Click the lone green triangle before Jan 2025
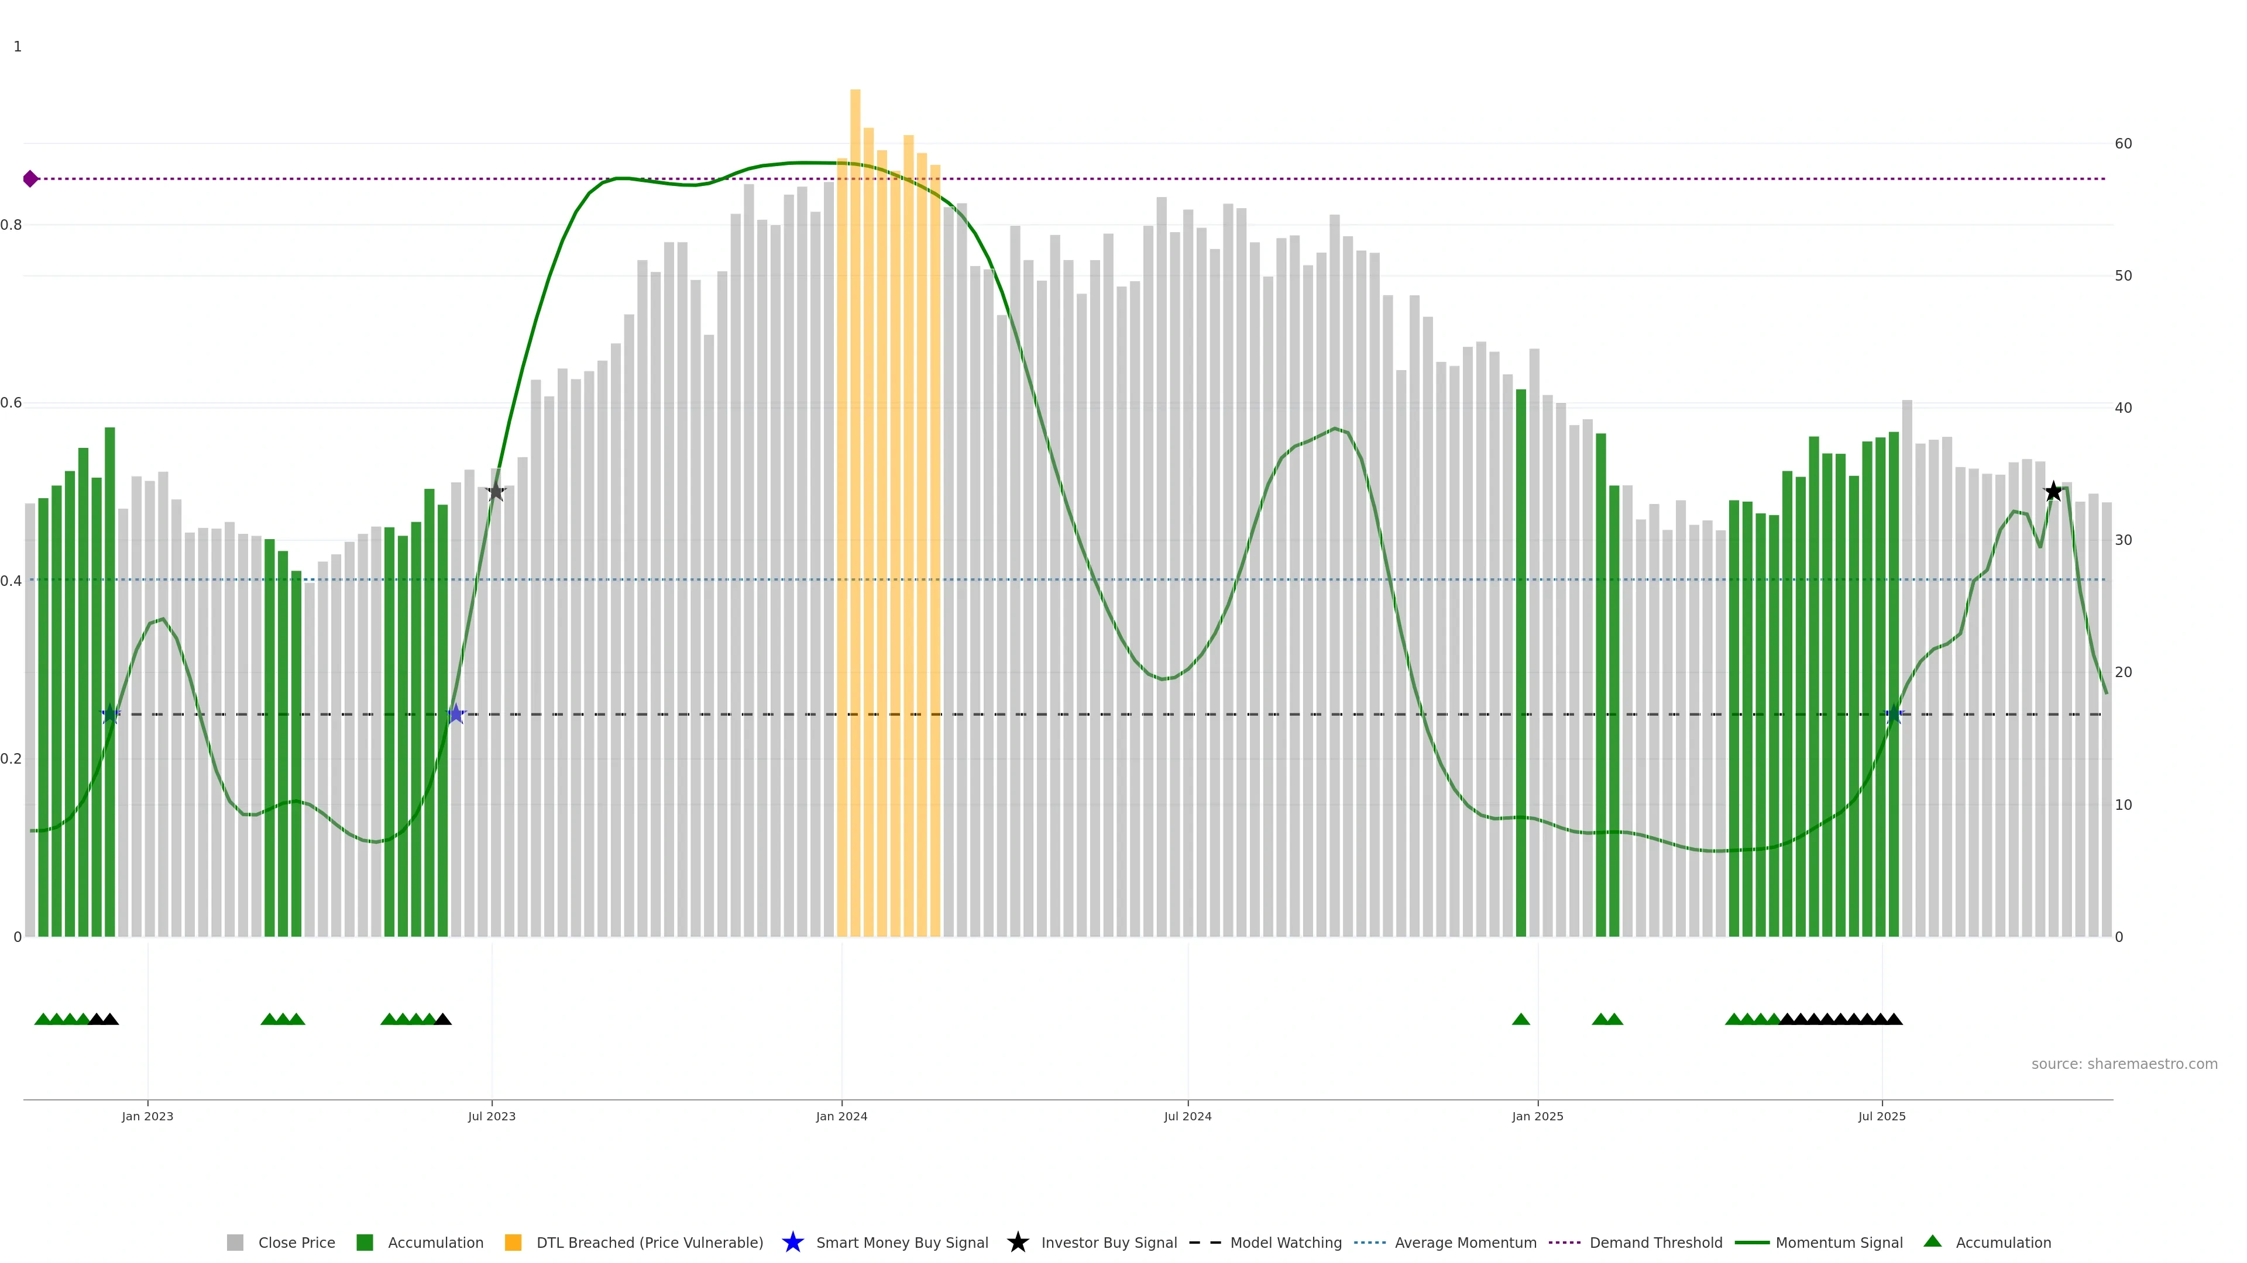Viewport: 2247px width, 1263px height. (x=1520, y=1019)
